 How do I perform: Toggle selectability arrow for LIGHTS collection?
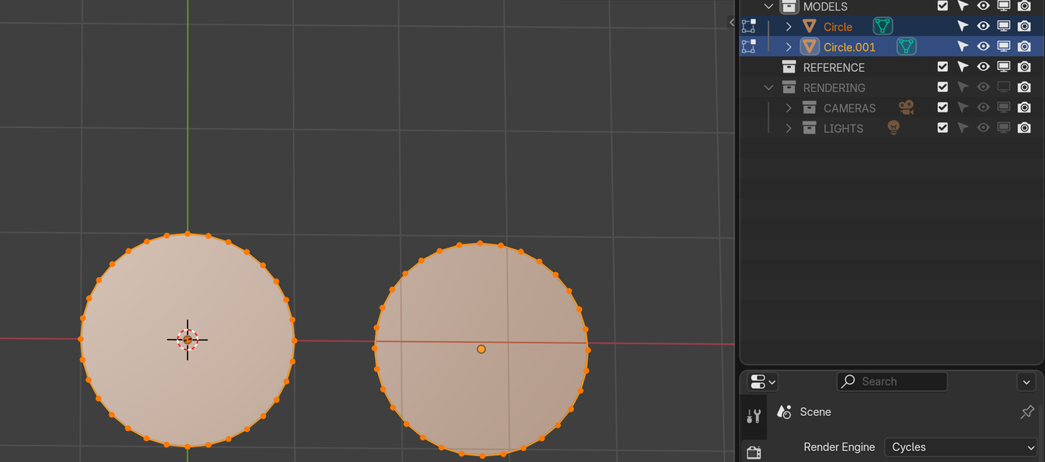click(963, 128)
